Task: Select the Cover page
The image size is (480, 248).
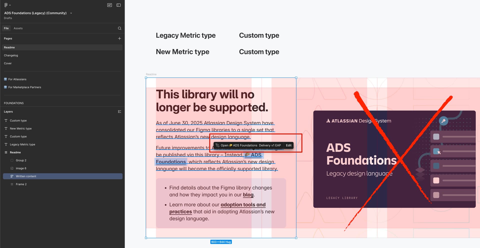Action: click(62, 63)
